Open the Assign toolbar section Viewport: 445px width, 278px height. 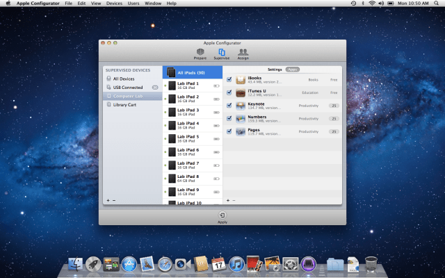243,54
